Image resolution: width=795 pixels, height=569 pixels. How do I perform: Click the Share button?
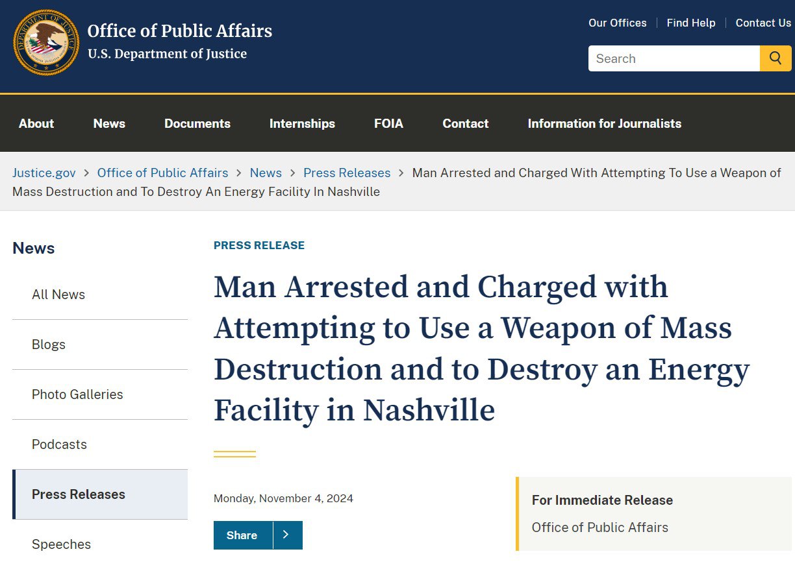tap(242, 535)
